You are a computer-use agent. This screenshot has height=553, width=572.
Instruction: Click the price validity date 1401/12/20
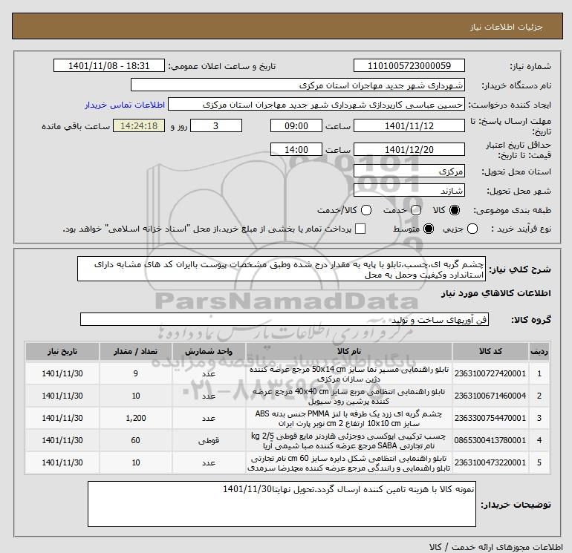[409, 149]
